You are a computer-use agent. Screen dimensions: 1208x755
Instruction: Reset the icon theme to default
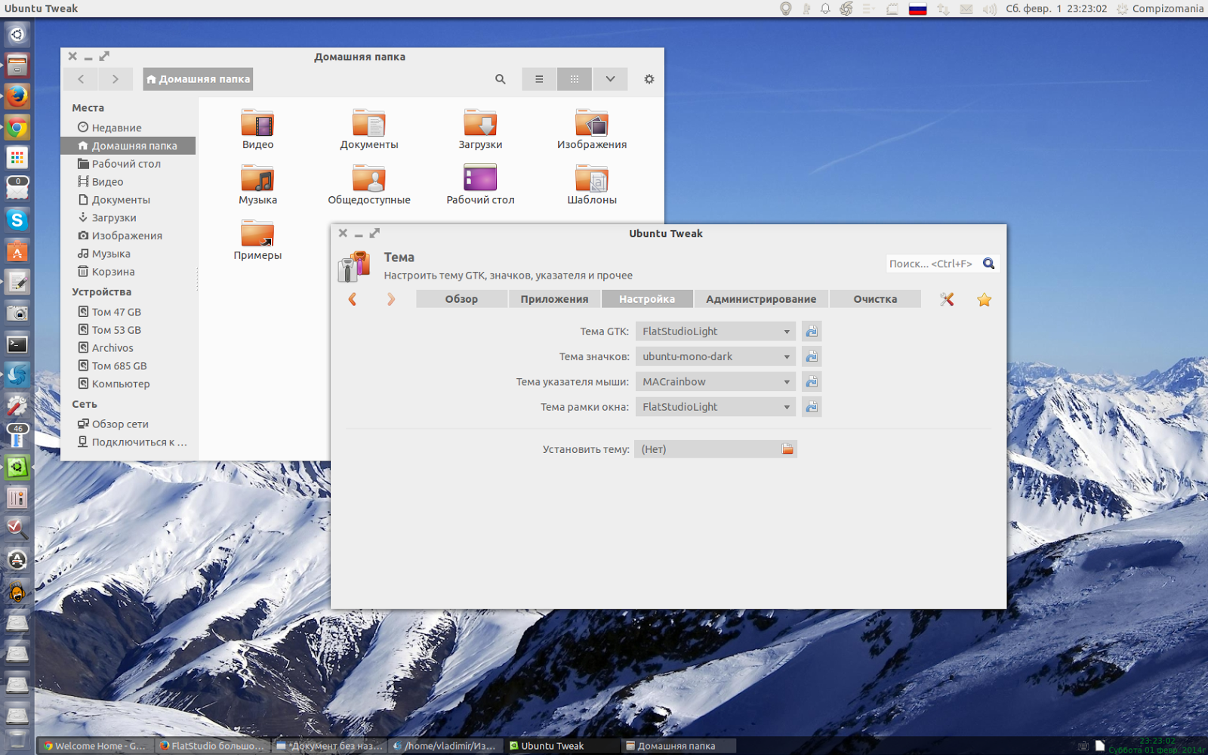[812, 356]
